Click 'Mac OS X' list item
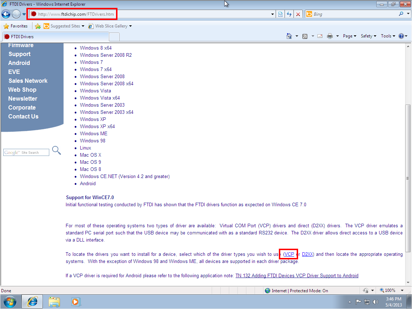412x309 pixels. (90, 155)
